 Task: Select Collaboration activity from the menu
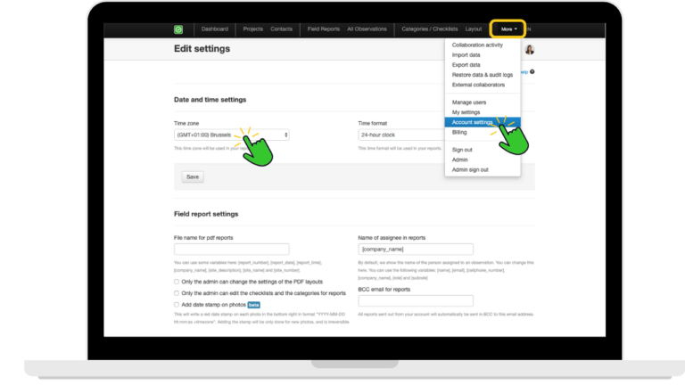(x=477, y=45)
